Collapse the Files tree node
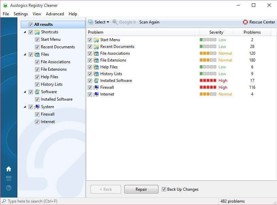Image resolution: width=277 pixels, height=205 pixels. (25, 54)
